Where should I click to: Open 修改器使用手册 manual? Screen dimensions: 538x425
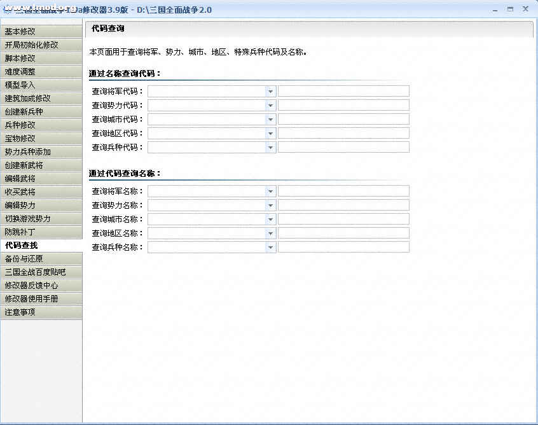point(41,298)
